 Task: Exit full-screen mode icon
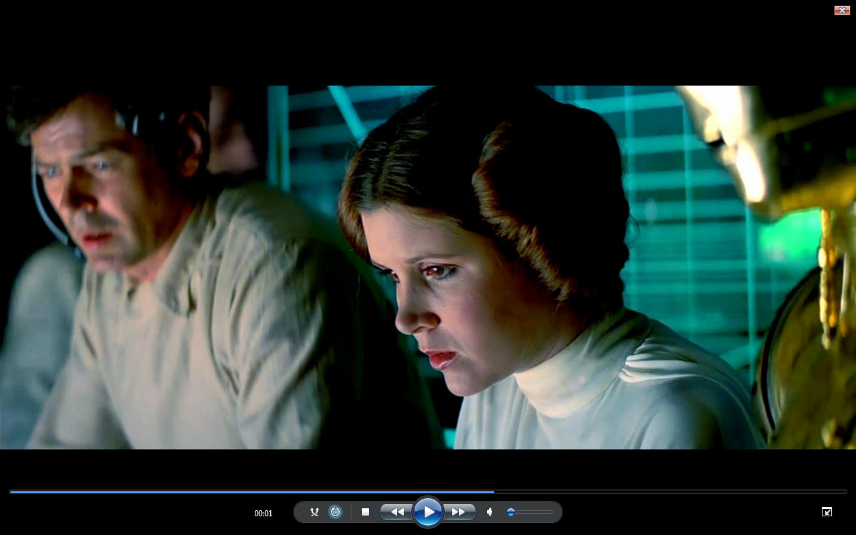[827, 512]
